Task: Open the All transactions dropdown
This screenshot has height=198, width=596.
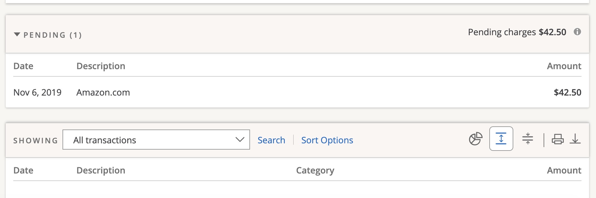Action: pos(156,140)
